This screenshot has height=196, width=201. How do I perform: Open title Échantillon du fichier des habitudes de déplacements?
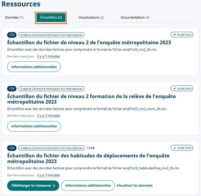(89, 158)
